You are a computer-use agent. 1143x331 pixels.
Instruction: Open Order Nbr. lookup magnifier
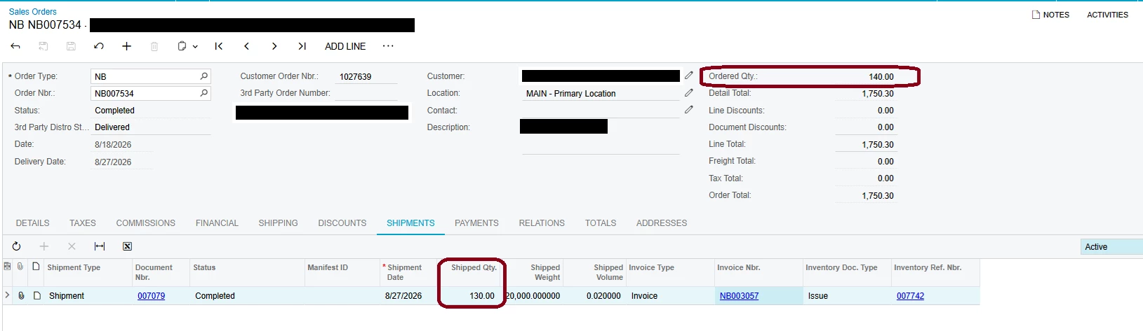[204, 93]
